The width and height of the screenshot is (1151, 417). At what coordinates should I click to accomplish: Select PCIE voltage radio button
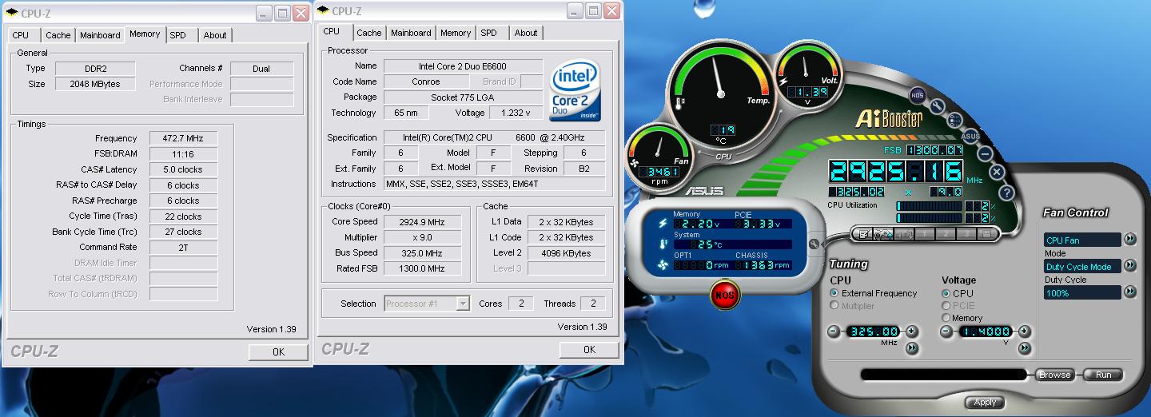[x=946, y=305]
